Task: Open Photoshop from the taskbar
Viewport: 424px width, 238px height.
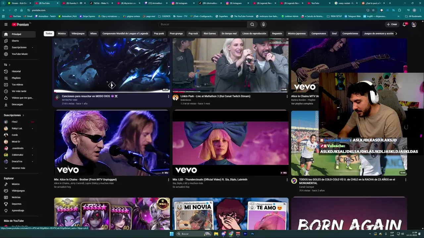Action: click(x=252, y=234)
